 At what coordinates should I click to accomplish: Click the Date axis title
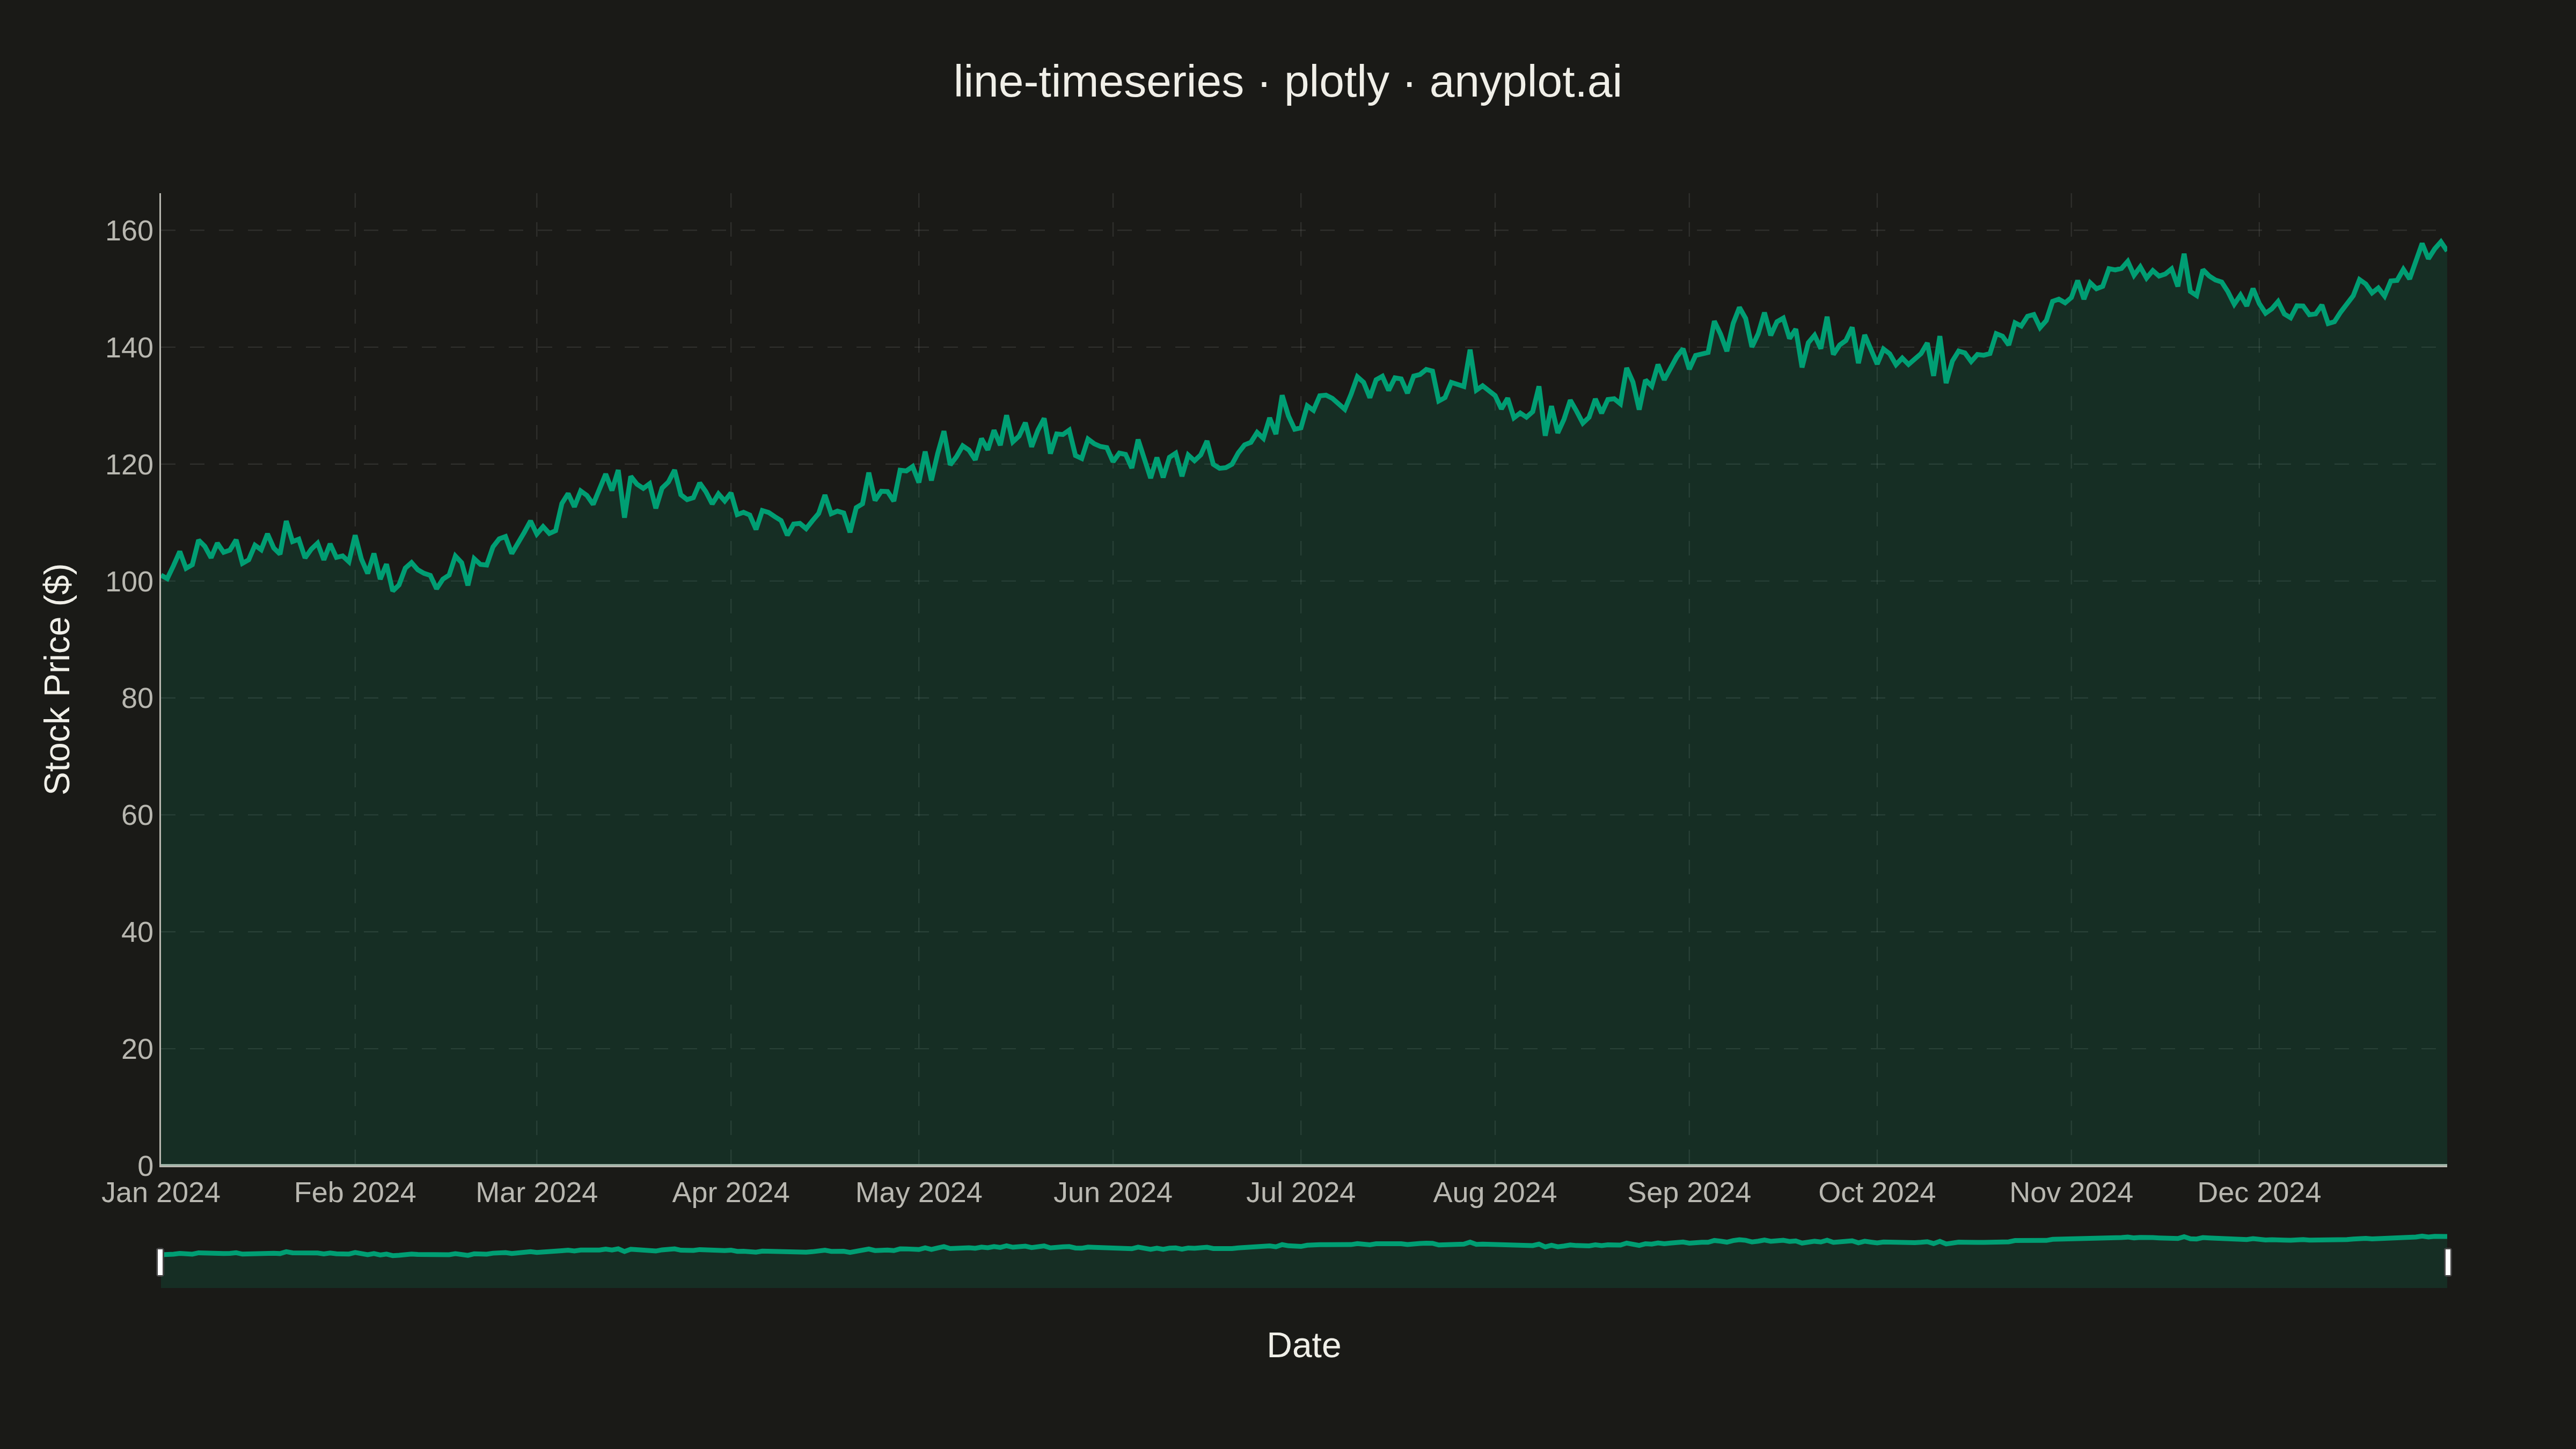(x=1303, y=1345)
